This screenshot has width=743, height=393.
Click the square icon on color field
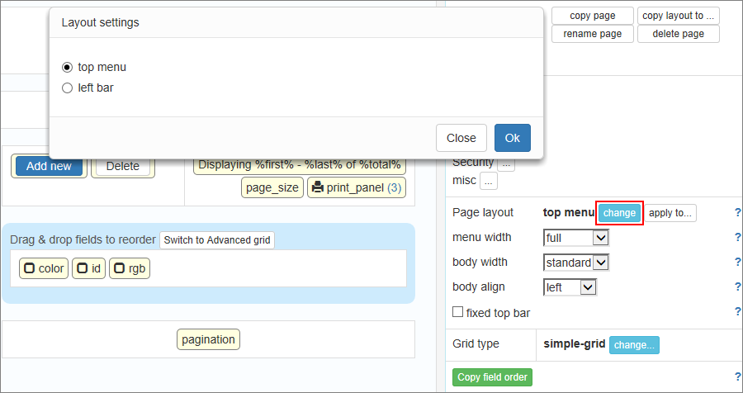[29, 268]
